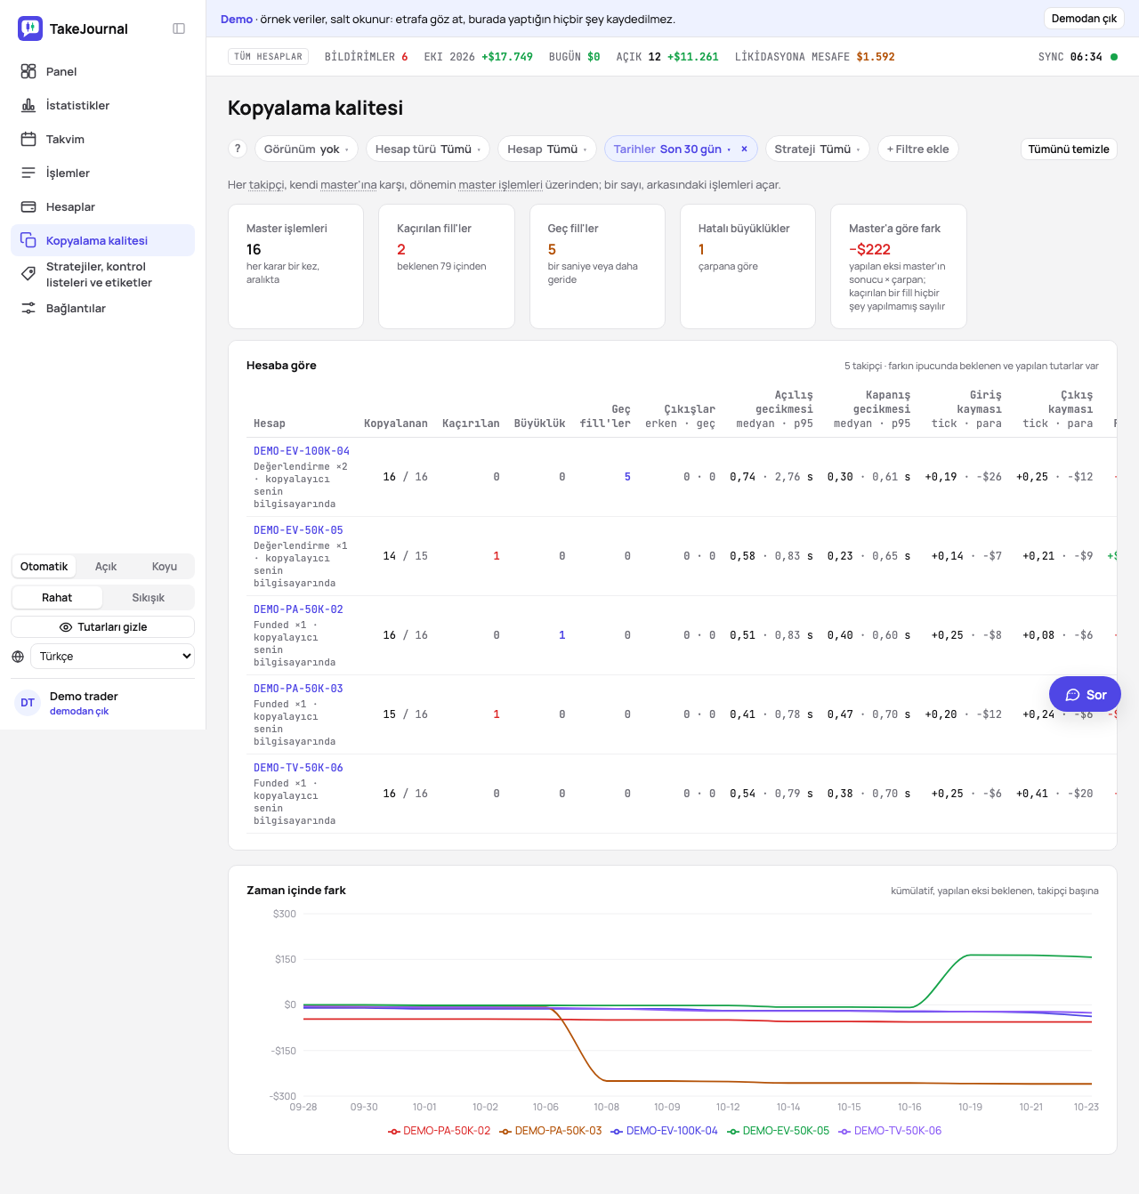The image size is (1139, 1194).
Task: Open Bağlantılar sliders icon
Action: click(28, 308)
